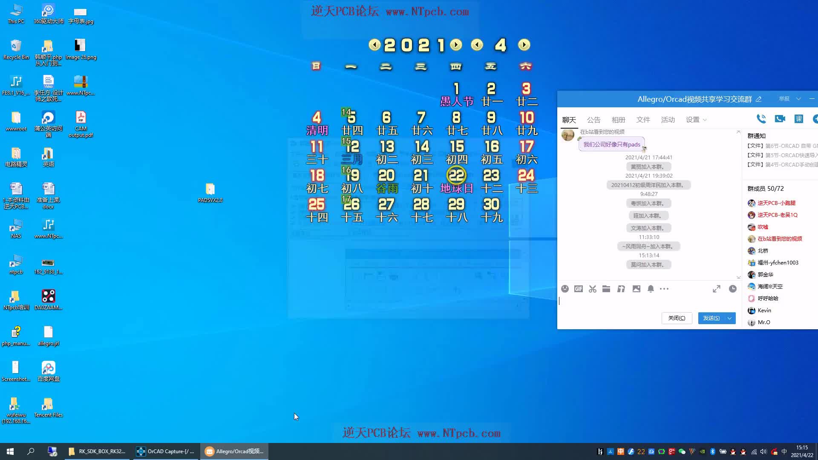
Task: Open This PC desktop icon
Action: (x=16, y=14)
